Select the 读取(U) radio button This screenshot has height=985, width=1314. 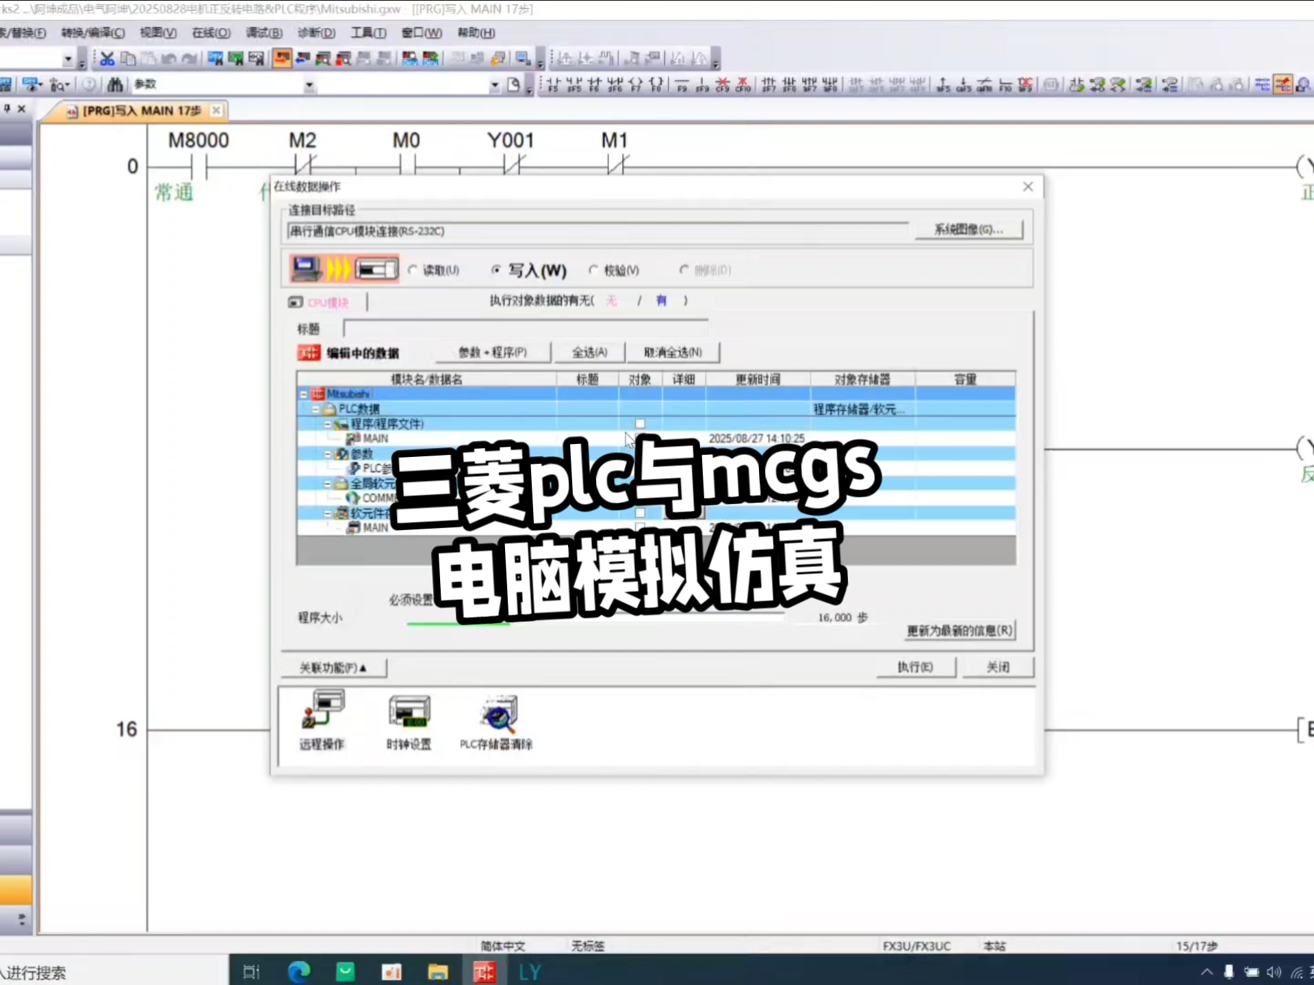point(413,270)
